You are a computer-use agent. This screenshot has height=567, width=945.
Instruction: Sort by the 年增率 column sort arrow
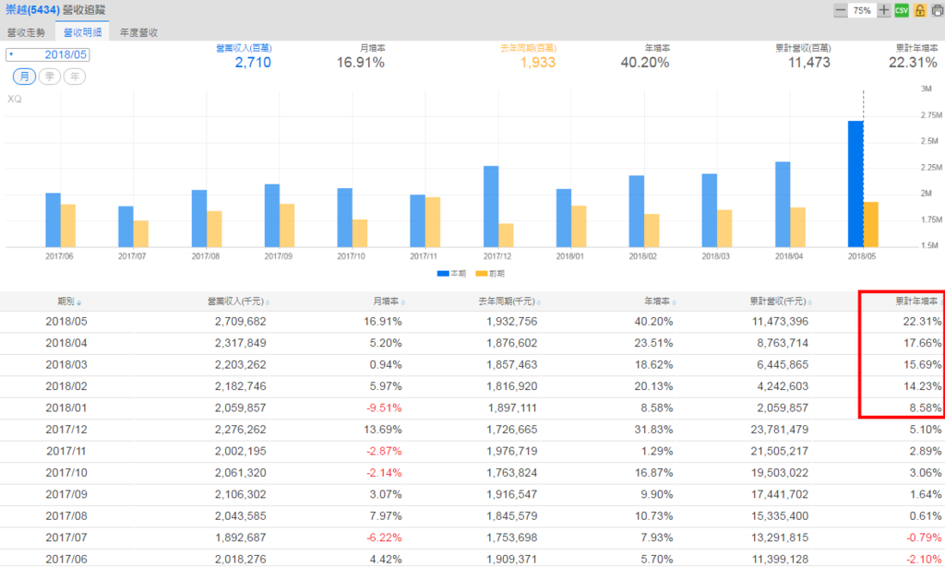tap(674, 302)
